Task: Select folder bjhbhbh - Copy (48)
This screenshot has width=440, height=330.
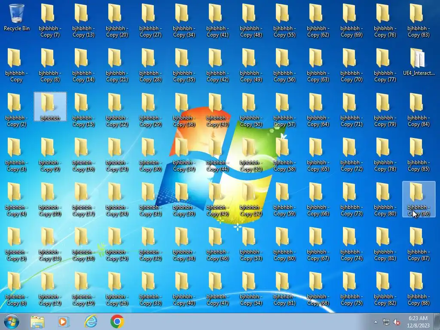Action: pyautogui.click(x=251, y=21)
